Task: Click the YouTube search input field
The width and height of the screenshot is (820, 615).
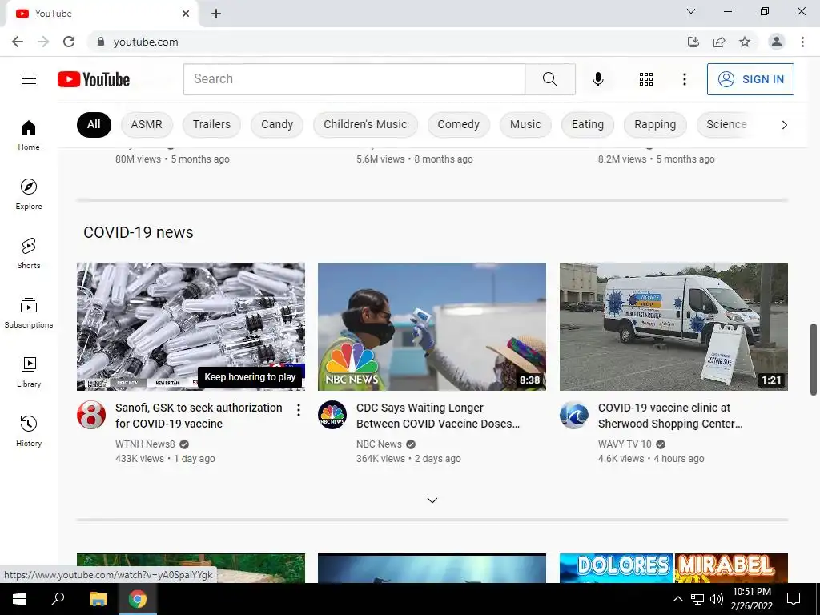Action: tap(354, 79)
